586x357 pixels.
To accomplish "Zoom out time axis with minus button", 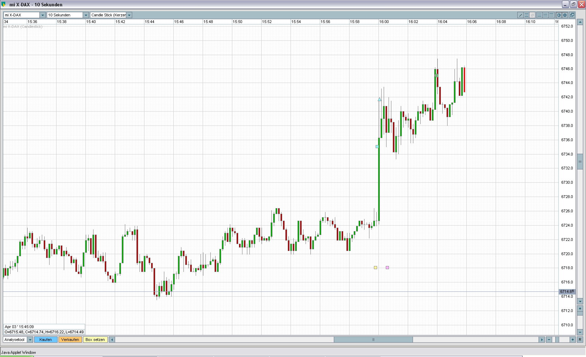I will click(549, 340).
